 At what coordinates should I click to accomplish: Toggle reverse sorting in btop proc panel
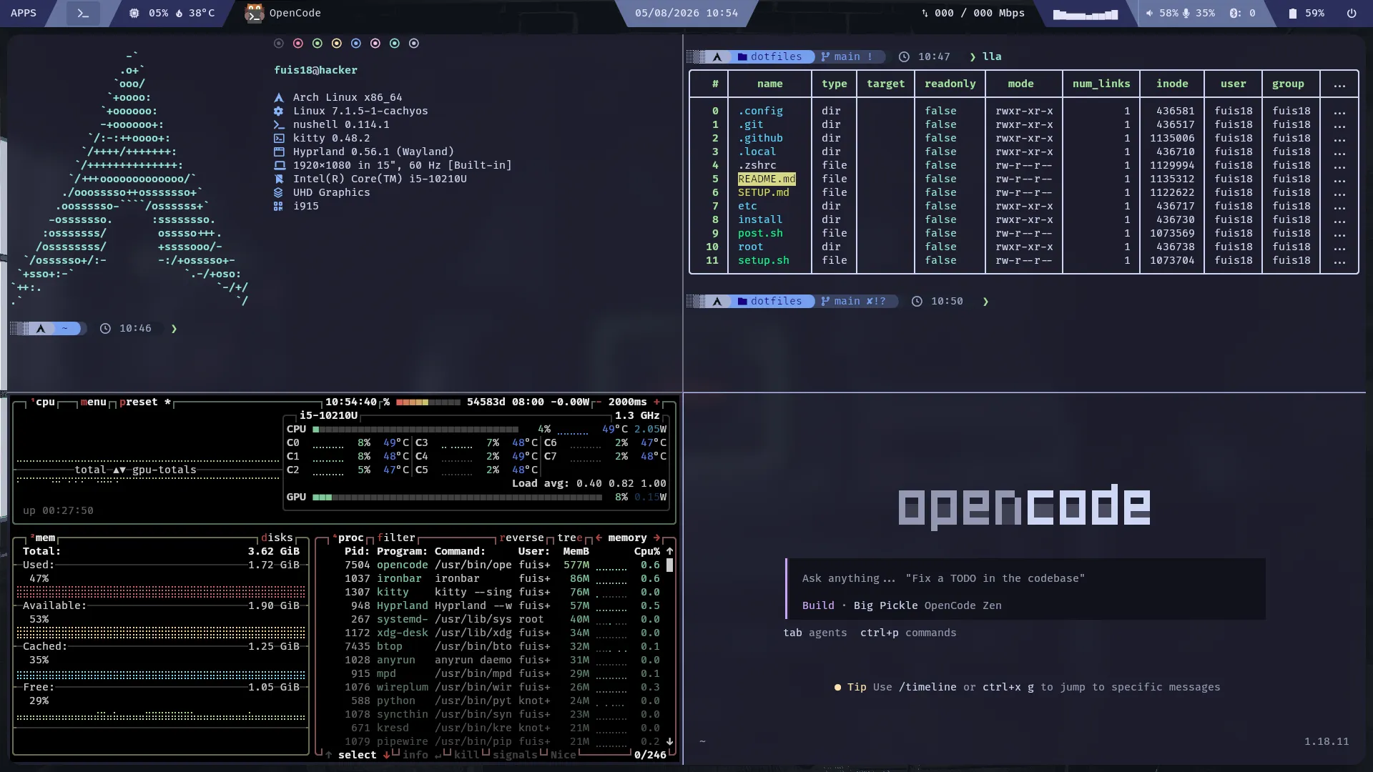pyautogui.click(x=522, y=538)
